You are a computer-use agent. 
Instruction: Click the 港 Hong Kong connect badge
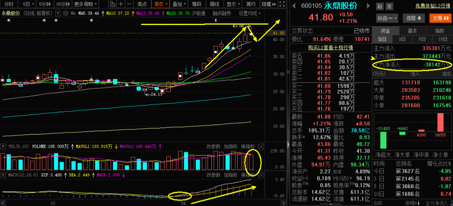pyautogui.click(x=389, y=6)
